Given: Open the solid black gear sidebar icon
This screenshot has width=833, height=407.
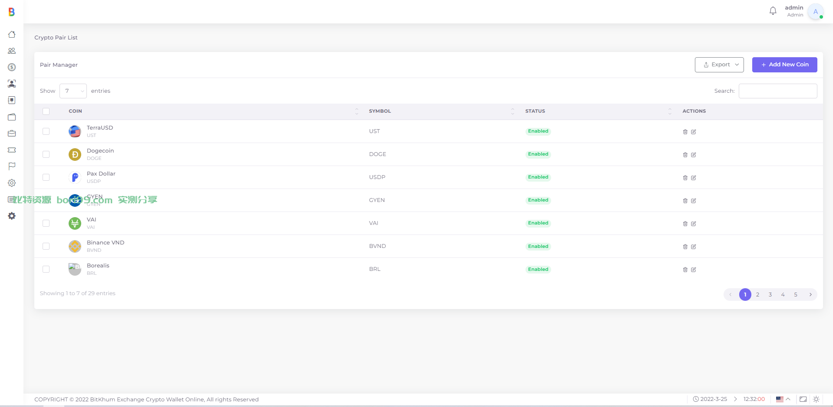Looking at the screenshot, I should click(x=12, y=216).
